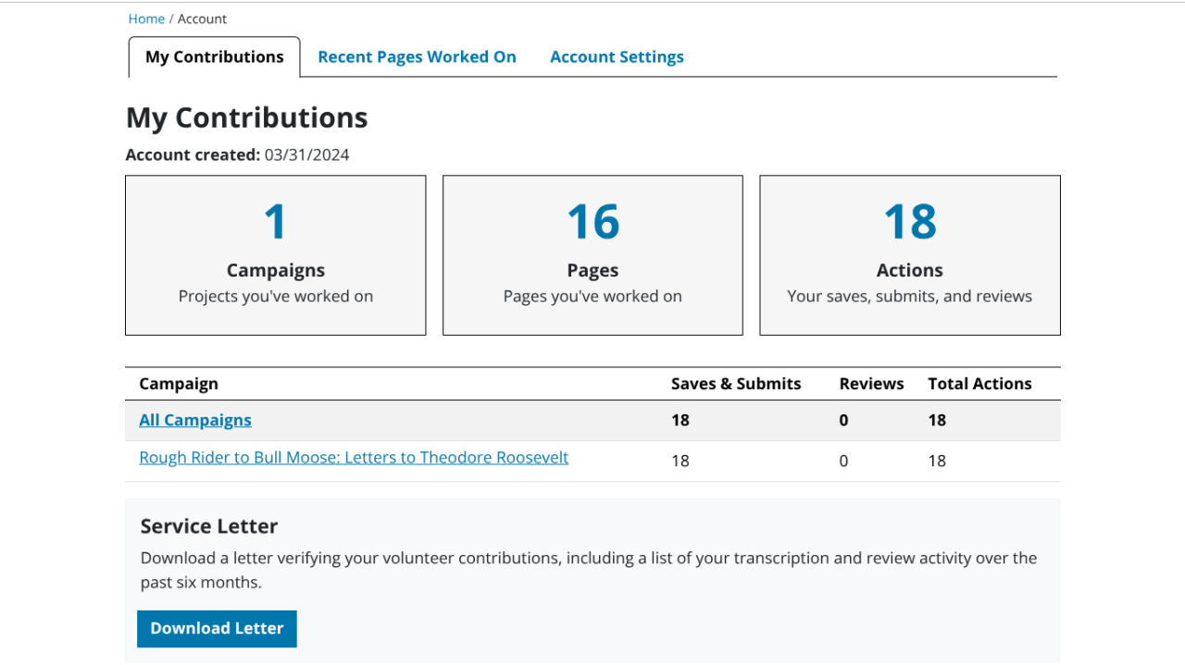Select the My Contributions tab
Viewport: 1185px width, 665px height.
point(215,57)
